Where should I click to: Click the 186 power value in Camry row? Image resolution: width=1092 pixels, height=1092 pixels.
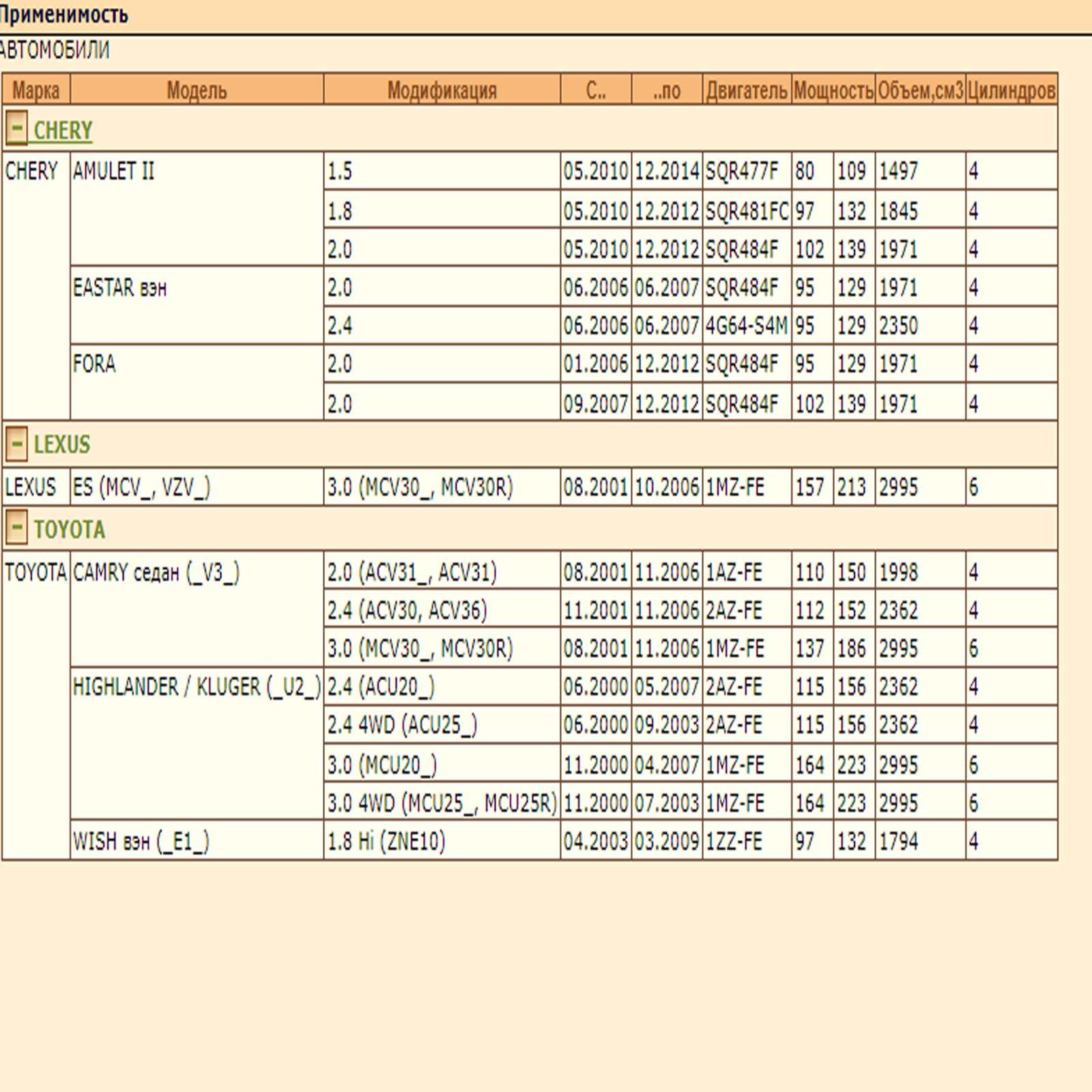pos(851,648)
